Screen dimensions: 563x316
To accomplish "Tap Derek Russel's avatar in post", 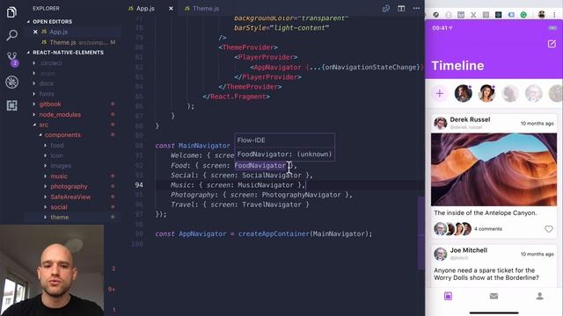I will tap(440, 123).
